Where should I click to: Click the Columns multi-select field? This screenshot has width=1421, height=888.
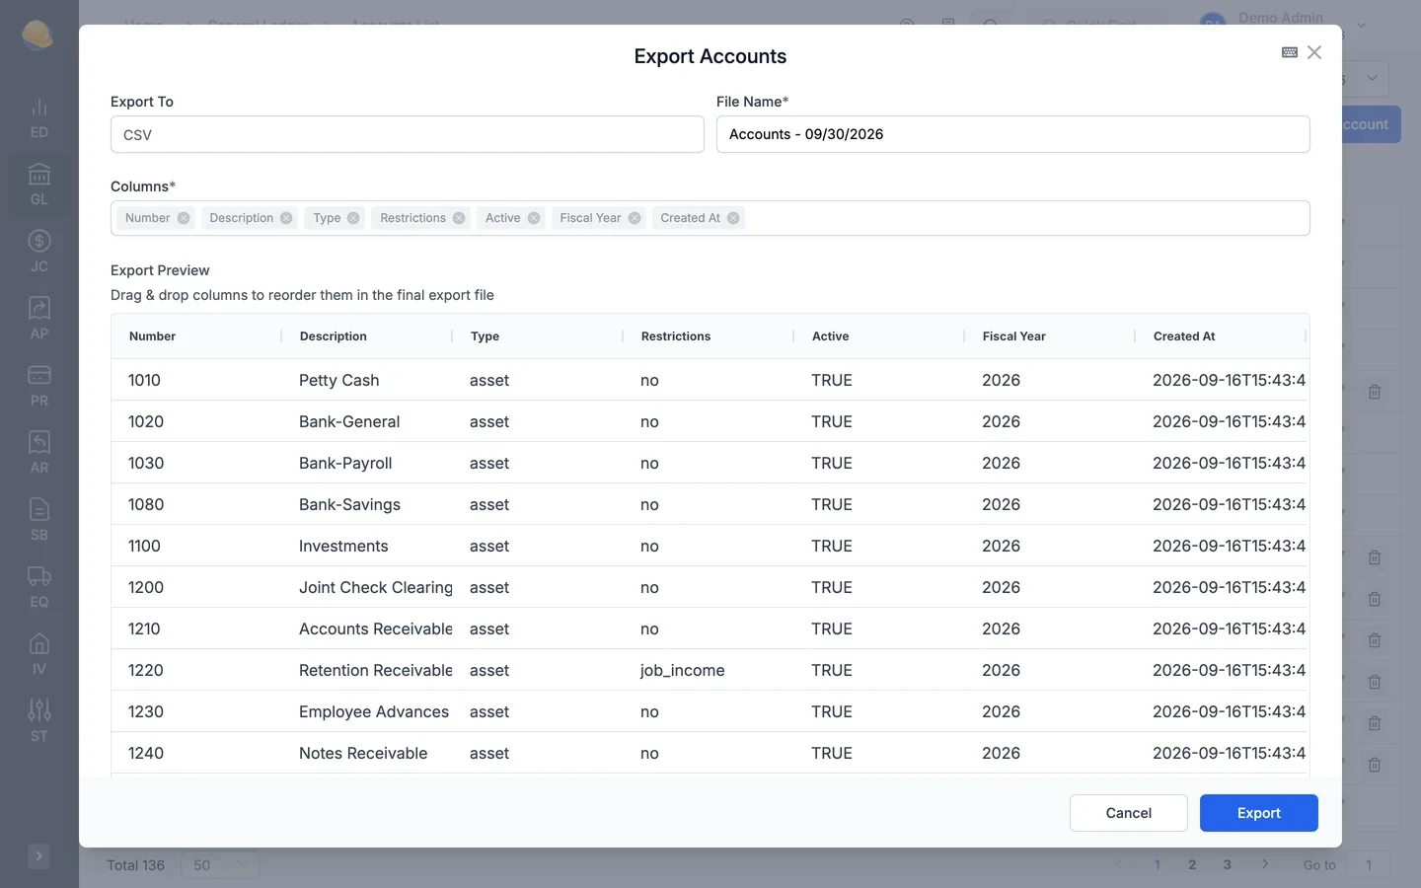pyautogui.click(x=710, y=218)
